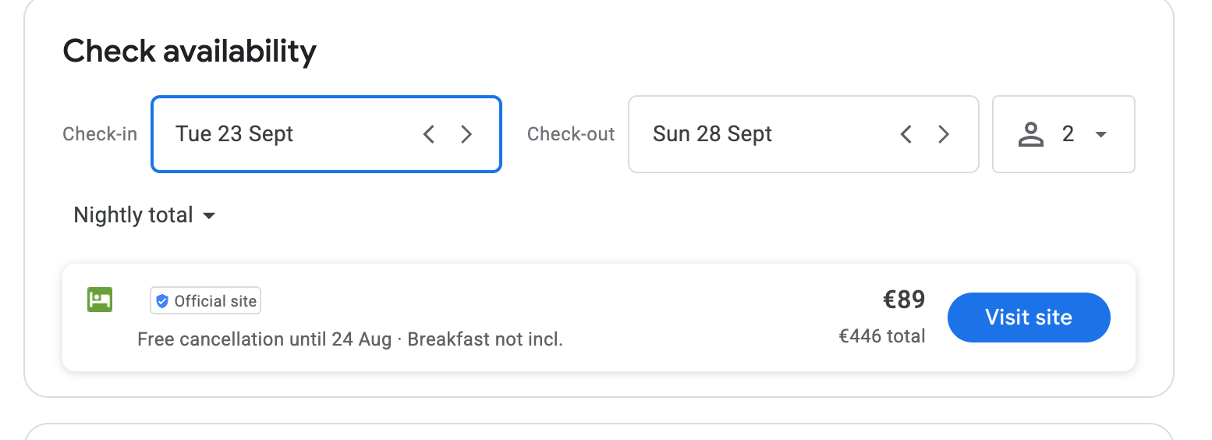
Task: Click the €89 nightly price
Action: pos(903,300)
